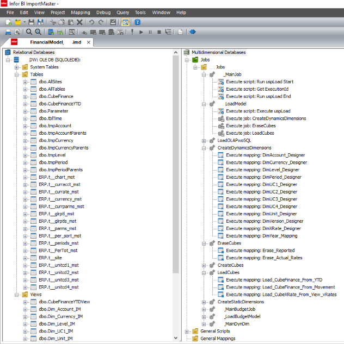Click the open folder toolbar icon
The height and width of the screenshot is (344, 344).
pyautogui.click(x=18, y=22)
